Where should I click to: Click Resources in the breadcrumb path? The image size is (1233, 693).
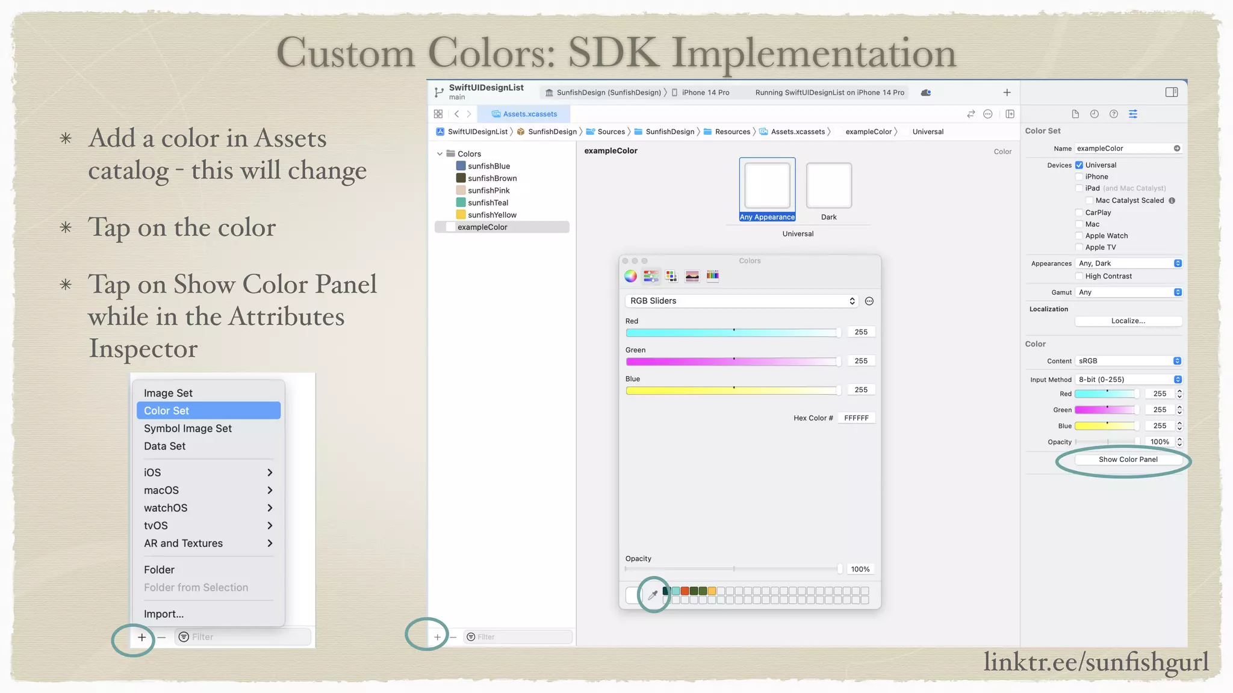coord(727,132)
